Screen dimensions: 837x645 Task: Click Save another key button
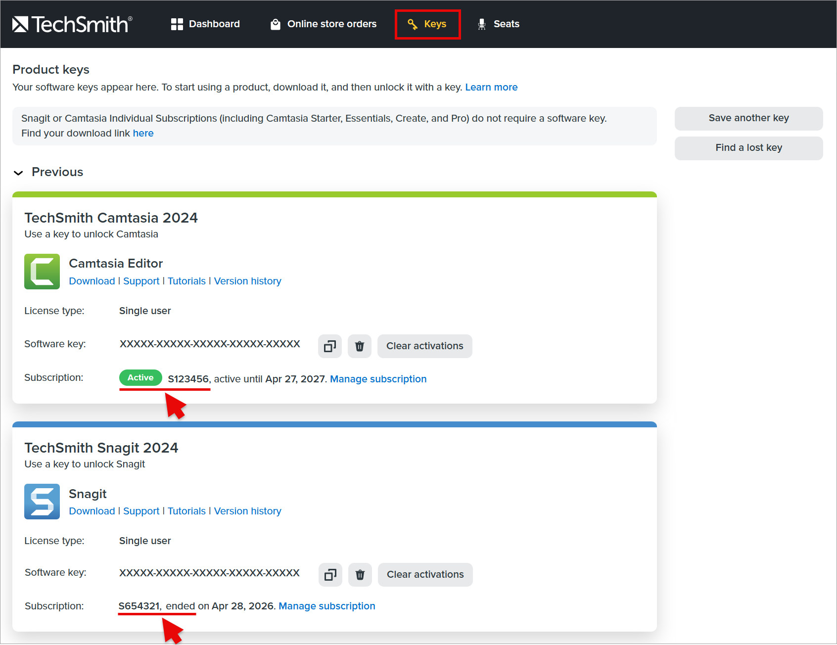(x=748, y=118)
